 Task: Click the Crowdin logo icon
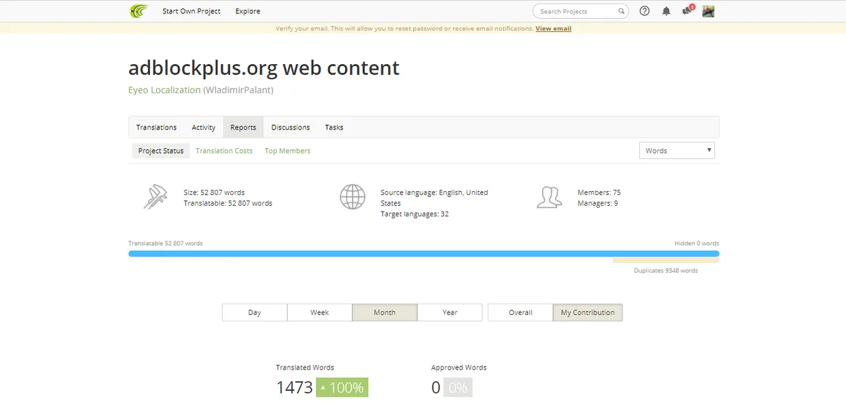tap(139, 11)
